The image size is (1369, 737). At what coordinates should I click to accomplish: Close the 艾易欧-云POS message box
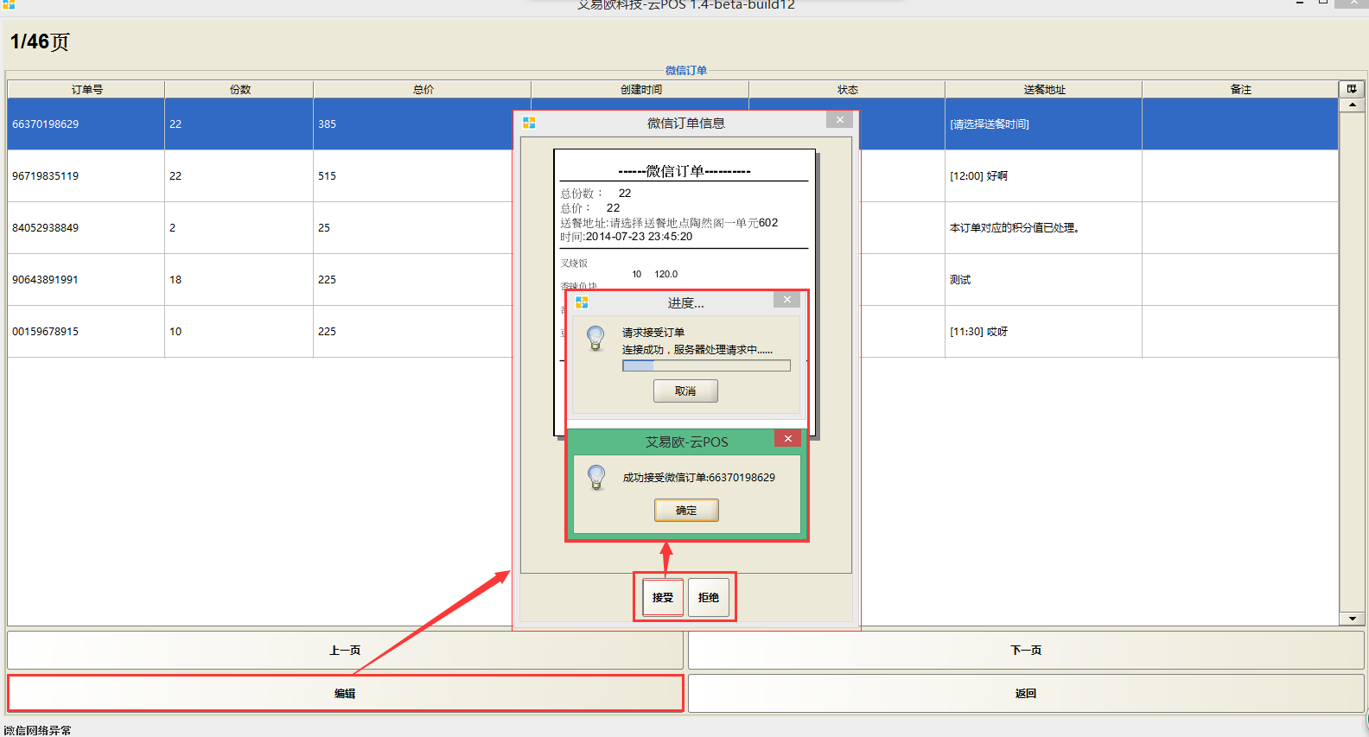tap(788, 438)
